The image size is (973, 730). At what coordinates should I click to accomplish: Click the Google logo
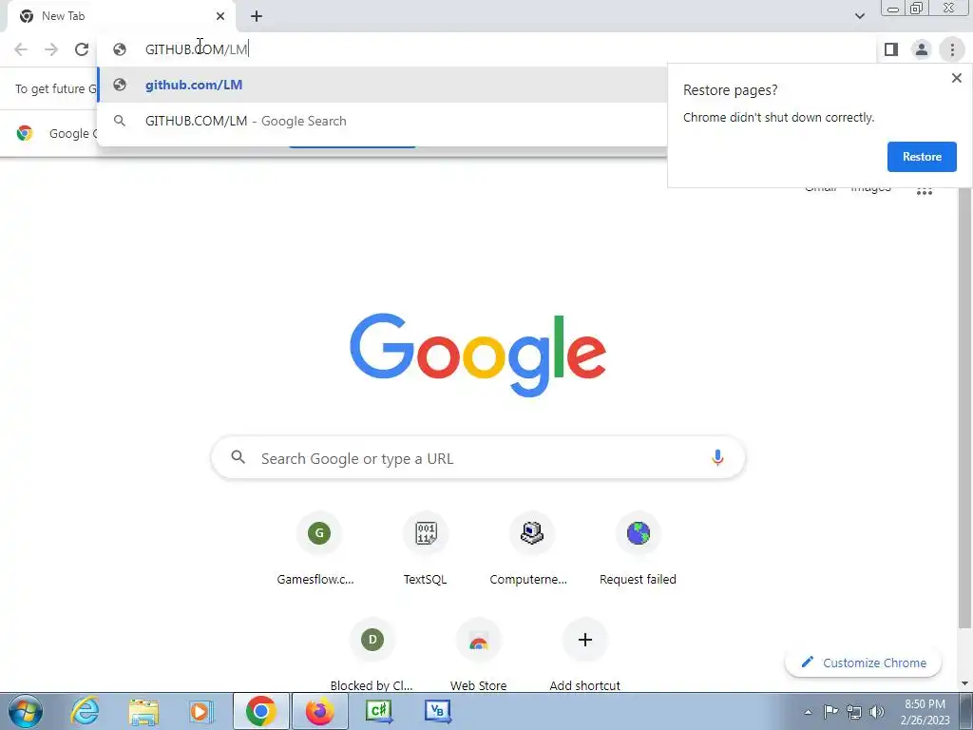(x=478, y=355)
